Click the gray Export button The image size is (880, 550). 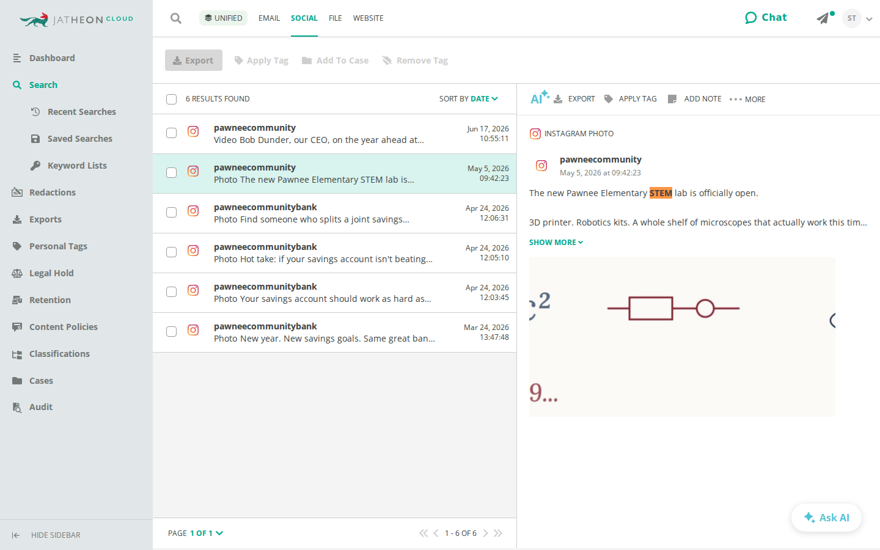click(x=194, y=61)
